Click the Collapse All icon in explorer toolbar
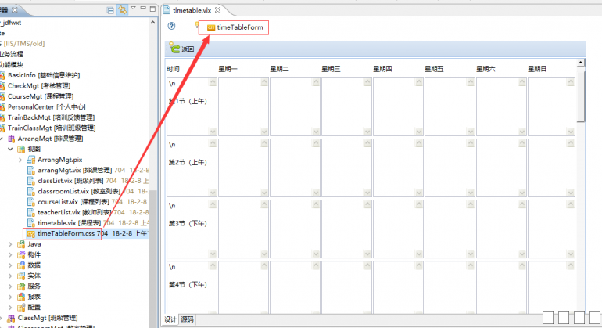The image size is (602, 328). 111,9
